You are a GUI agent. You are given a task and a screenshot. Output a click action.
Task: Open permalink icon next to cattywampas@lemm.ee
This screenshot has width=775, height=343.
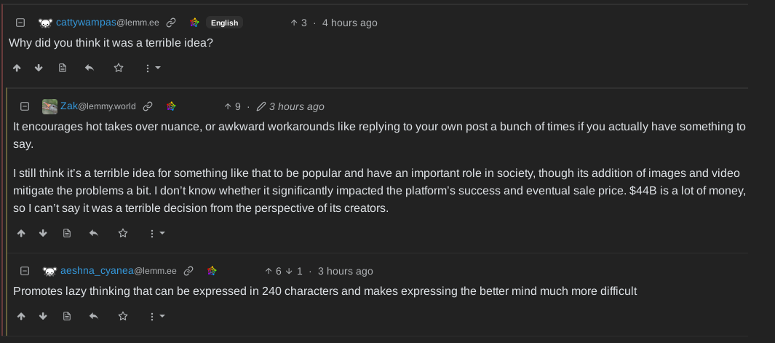point(171,23)
